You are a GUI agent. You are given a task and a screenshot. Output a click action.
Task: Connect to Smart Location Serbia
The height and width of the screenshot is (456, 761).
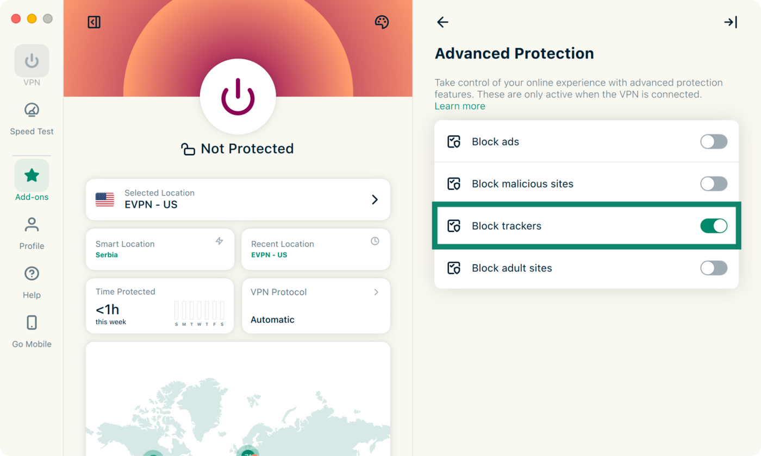(160, 249)
